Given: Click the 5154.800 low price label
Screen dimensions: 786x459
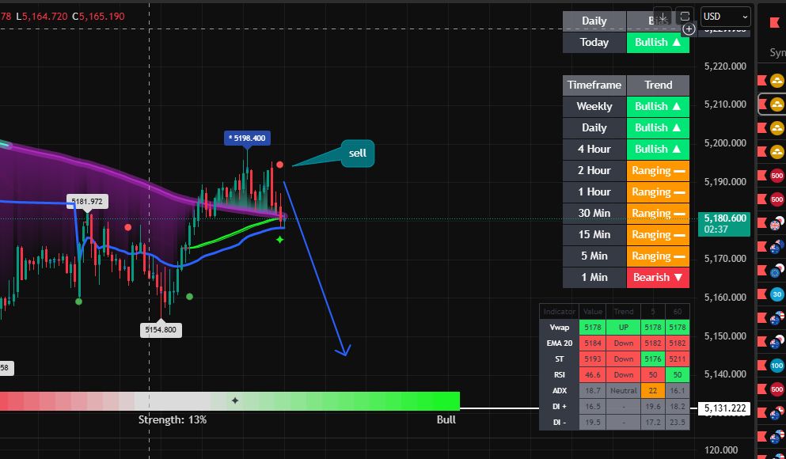Looking at the screenshot, I should [161, 329].
